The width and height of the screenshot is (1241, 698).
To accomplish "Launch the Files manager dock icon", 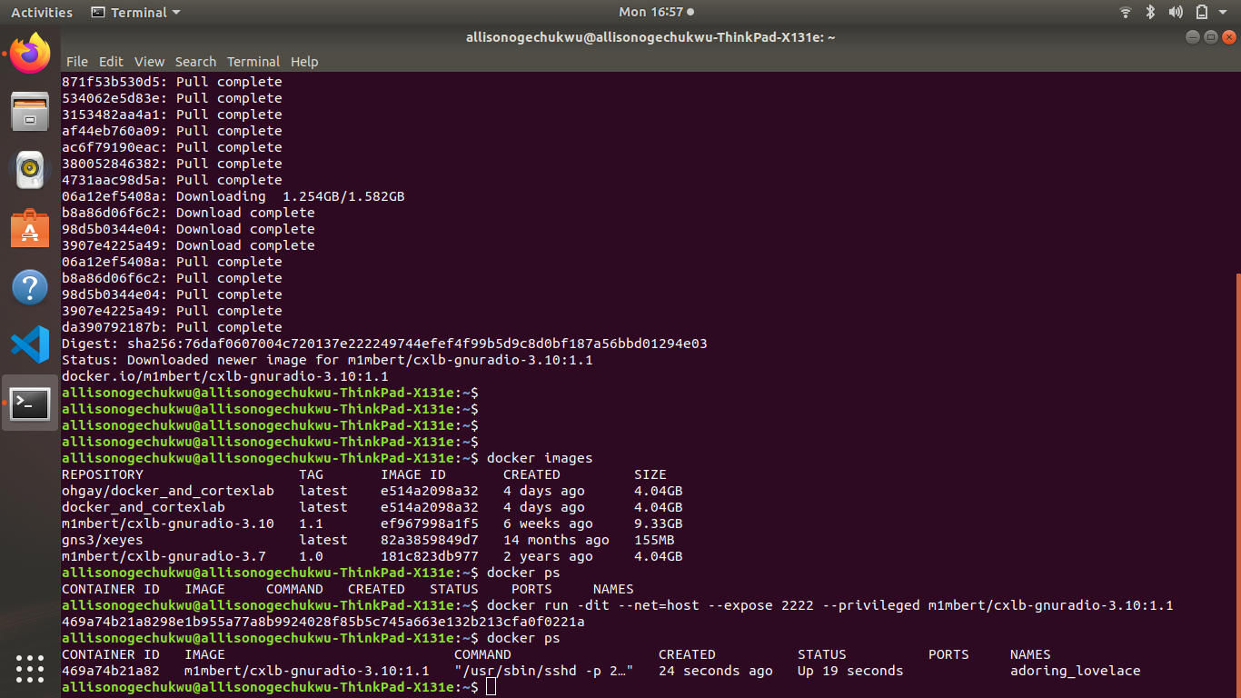I will (x=30, y=111).
